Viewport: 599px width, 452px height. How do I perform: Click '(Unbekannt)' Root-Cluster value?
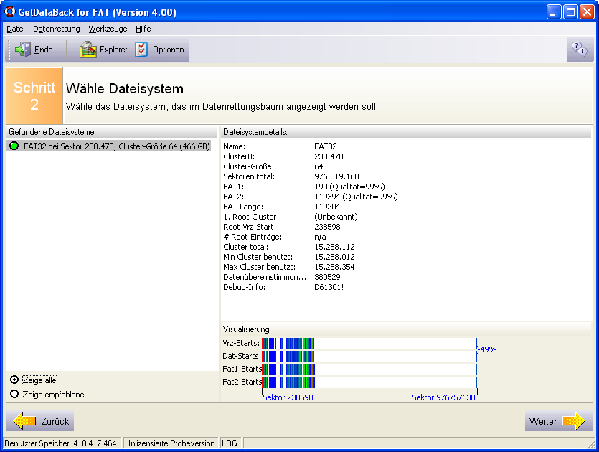[x=336, y=217]
